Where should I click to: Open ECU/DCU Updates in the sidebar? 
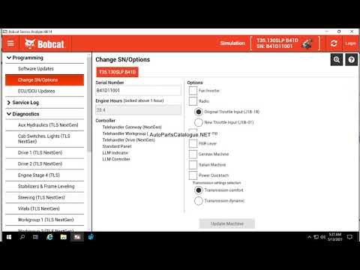coord(44,91)
